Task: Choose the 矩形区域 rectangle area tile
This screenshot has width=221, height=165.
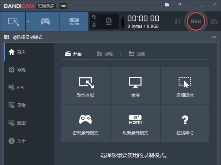Action: coord(86,86)
